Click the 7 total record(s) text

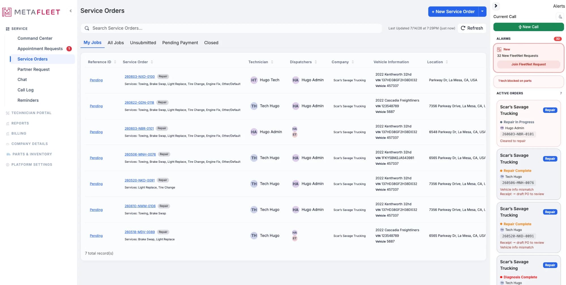99,254
